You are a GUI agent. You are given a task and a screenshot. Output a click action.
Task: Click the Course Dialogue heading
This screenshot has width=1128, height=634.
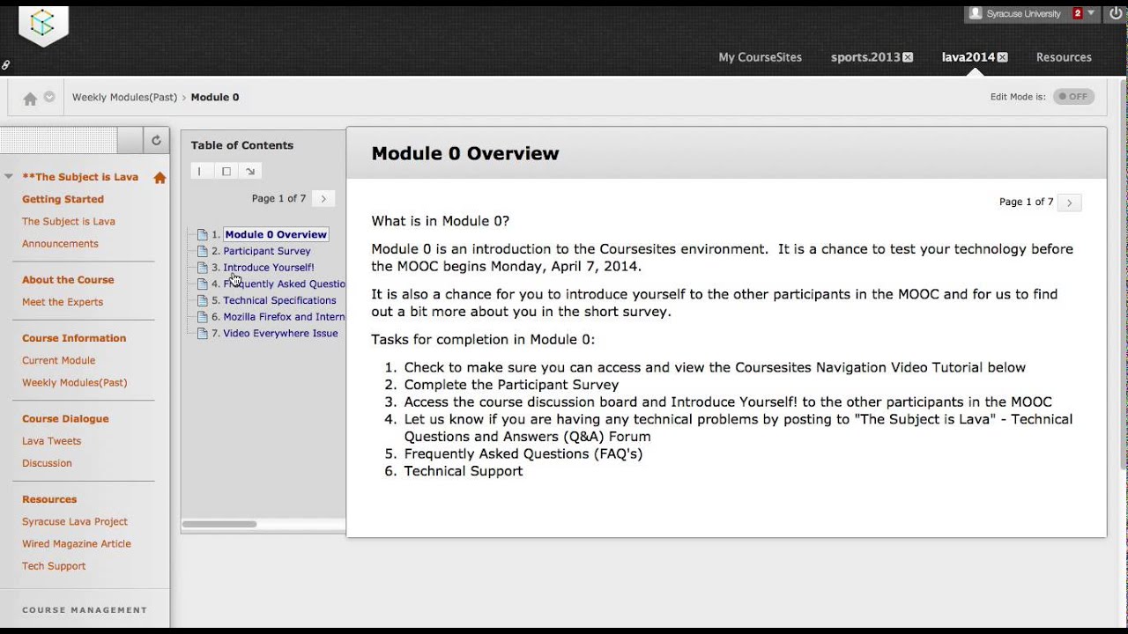pyautogui.click(x=65, y=419)
